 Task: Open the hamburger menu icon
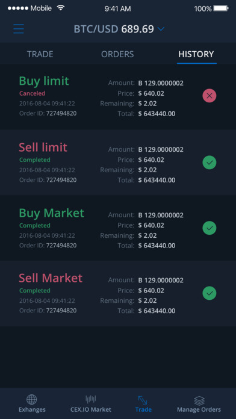pyautogui.click(x=19, y=28)
